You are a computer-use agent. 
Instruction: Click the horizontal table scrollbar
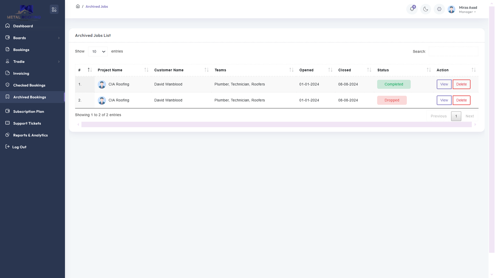pos(276,124)
